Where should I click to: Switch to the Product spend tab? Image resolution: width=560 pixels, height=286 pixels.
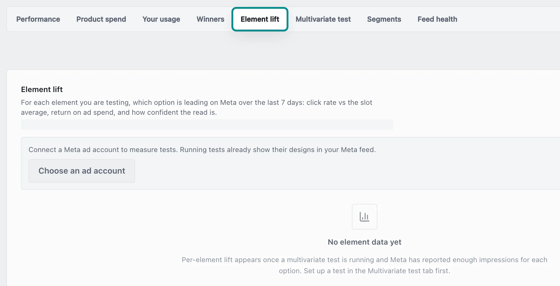click(x=101, y=19)
